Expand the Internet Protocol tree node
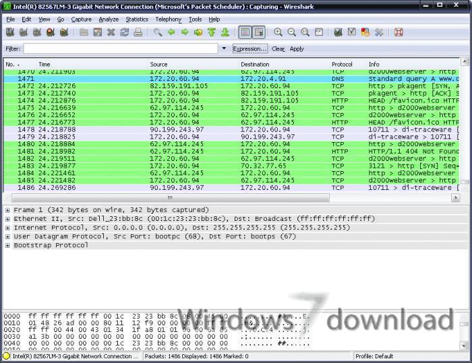The width and height of the screenshot is (472, 363). (x=7, y=228)
